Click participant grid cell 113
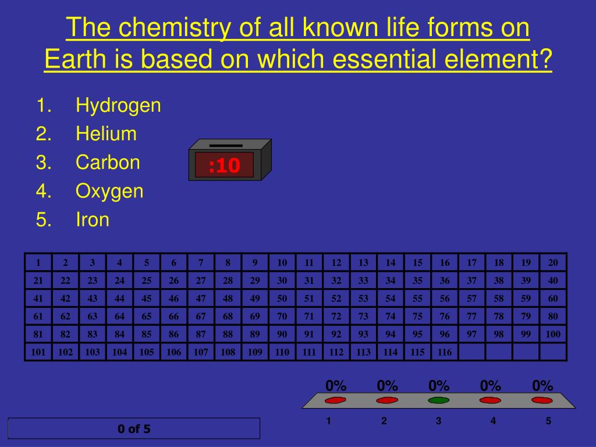 click(363, 352)
